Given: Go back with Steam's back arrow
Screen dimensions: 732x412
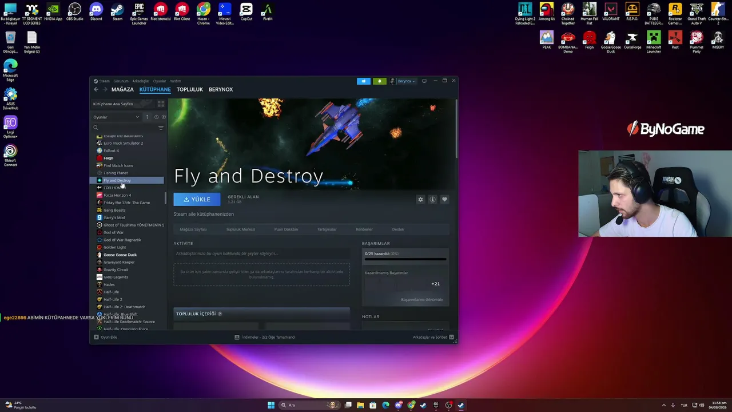Looking at the screenshot, I should 96,89.
